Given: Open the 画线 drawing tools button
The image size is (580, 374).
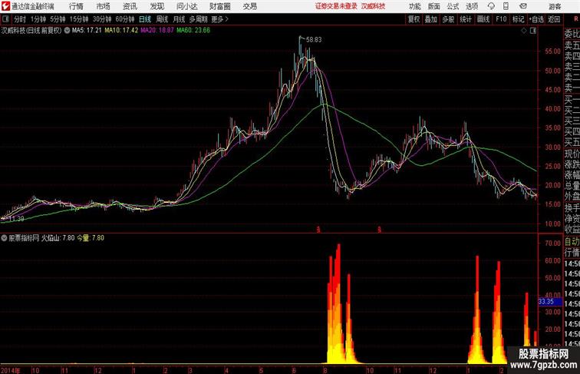Looking at the screenshot, I should pyautogui.click(x=483, y=19).
